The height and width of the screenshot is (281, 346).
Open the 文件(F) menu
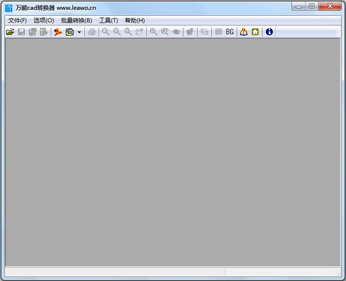17,21
